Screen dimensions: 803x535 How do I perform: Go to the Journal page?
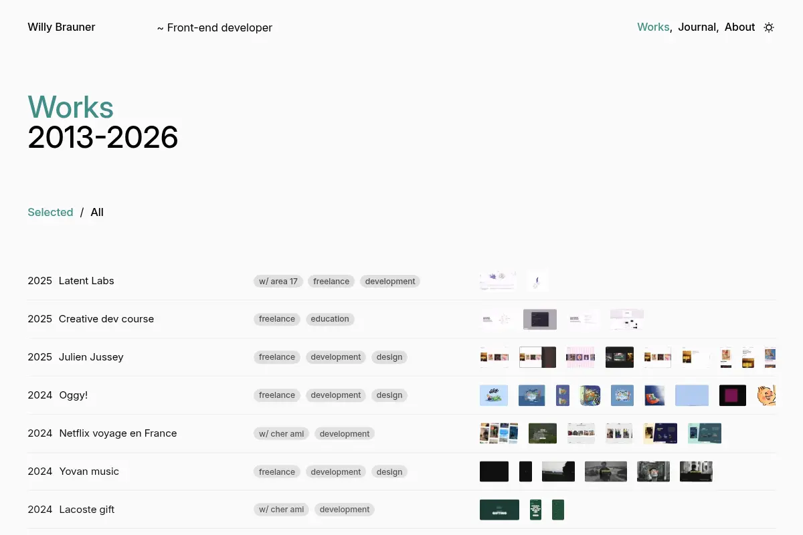[x=697, y=27]
